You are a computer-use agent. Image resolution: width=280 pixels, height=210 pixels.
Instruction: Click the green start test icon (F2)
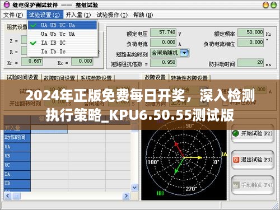tap(236, 133)
